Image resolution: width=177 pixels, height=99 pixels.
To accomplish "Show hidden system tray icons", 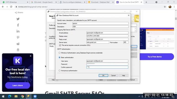I will 139,97.
